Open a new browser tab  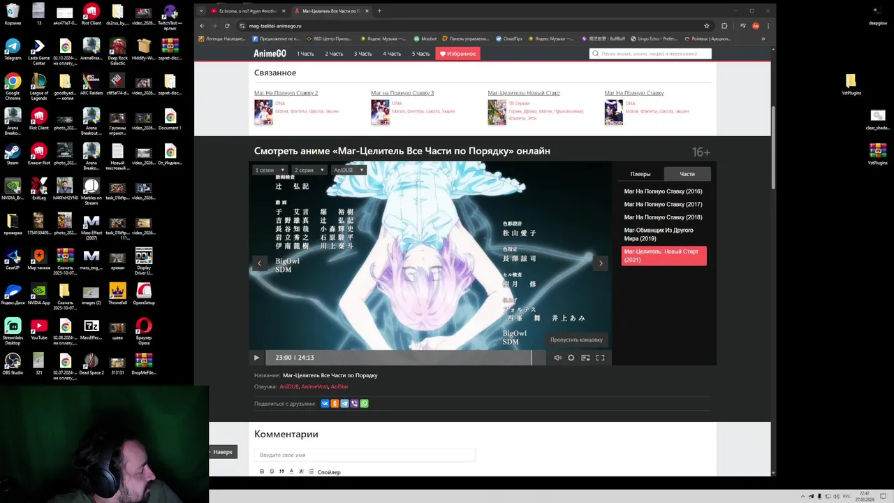pos(379,10)
